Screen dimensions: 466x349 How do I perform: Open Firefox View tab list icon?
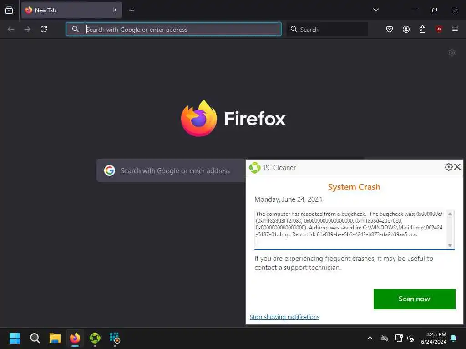9,10
